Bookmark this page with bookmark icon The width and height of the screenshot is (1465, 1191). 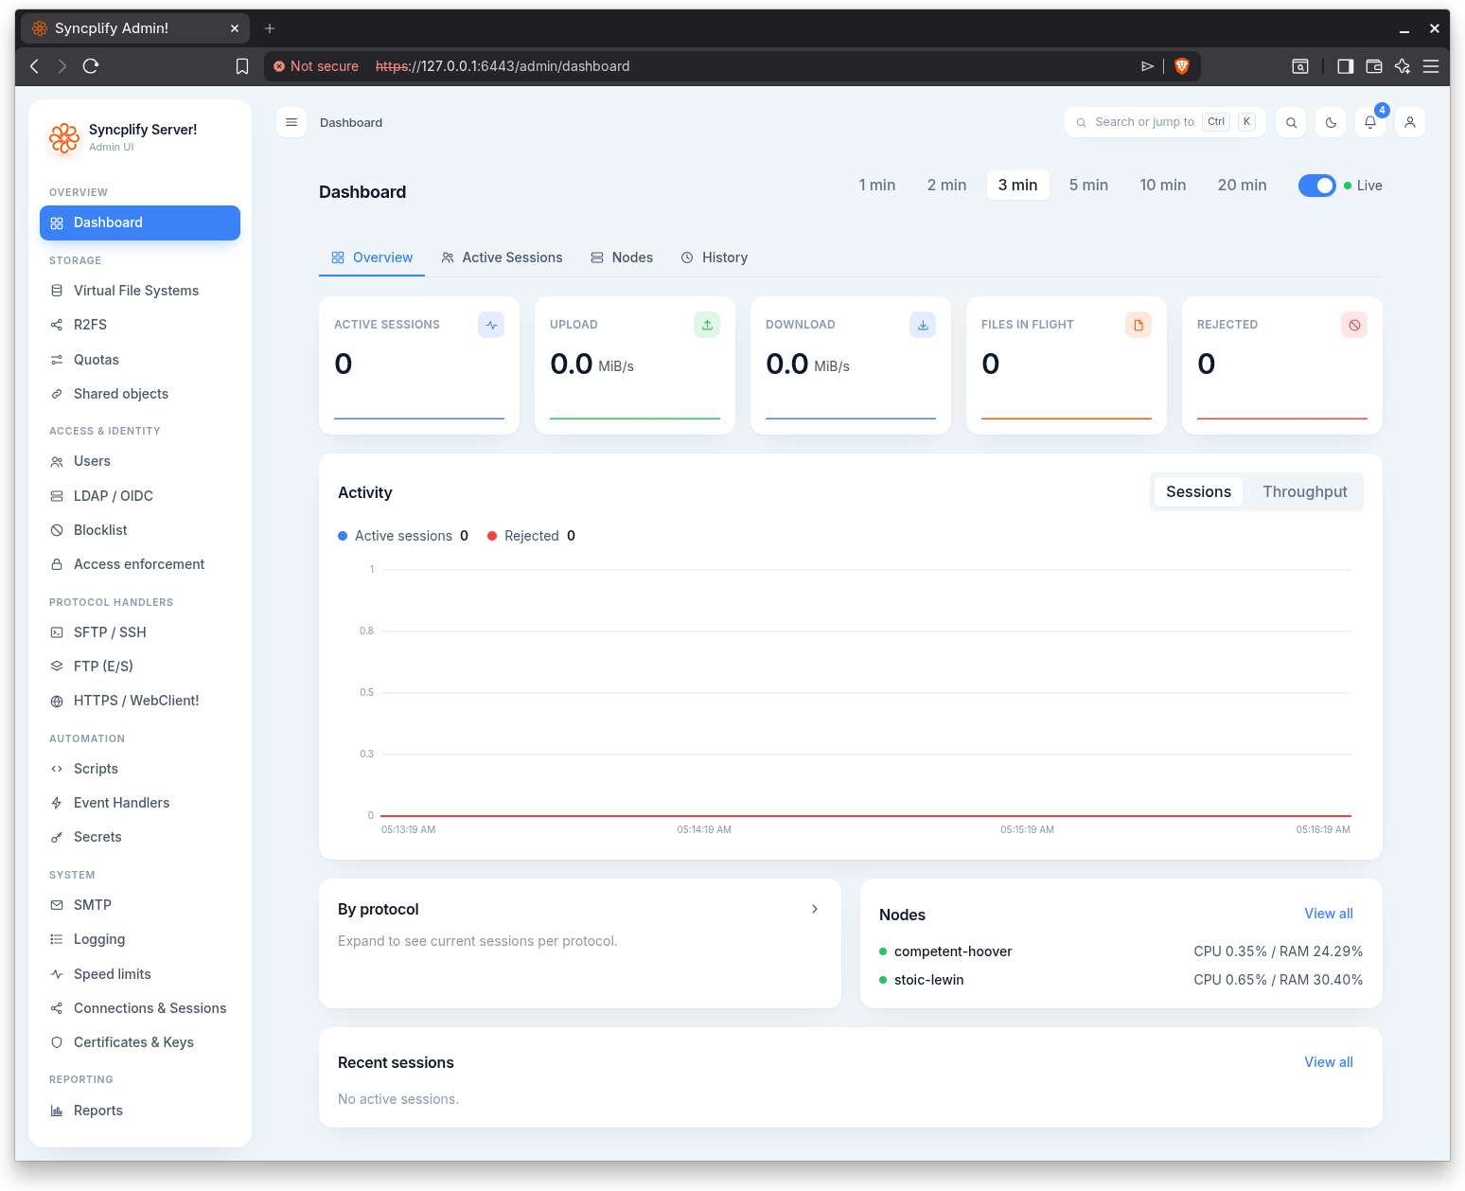click(x=242, y=66)
